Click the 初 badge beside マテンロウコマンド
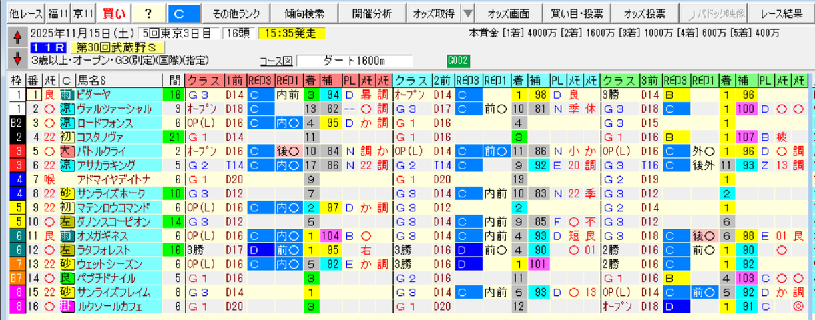The image size is (815, 320). [x=67, y=207]
